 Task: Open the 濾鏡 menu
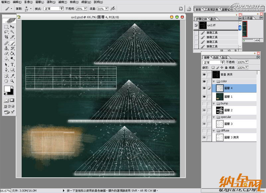click(x=61, y=2)
